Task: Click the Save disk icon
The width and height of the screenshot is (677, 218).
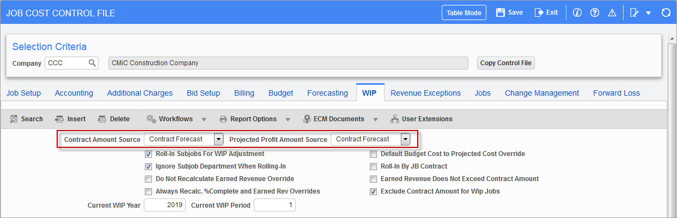Action: click(500, 13)
